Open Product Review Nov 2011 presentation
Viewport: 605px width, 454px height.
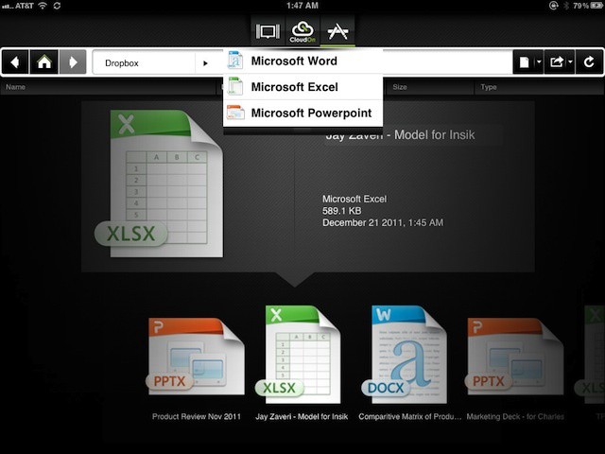point(196,359)
